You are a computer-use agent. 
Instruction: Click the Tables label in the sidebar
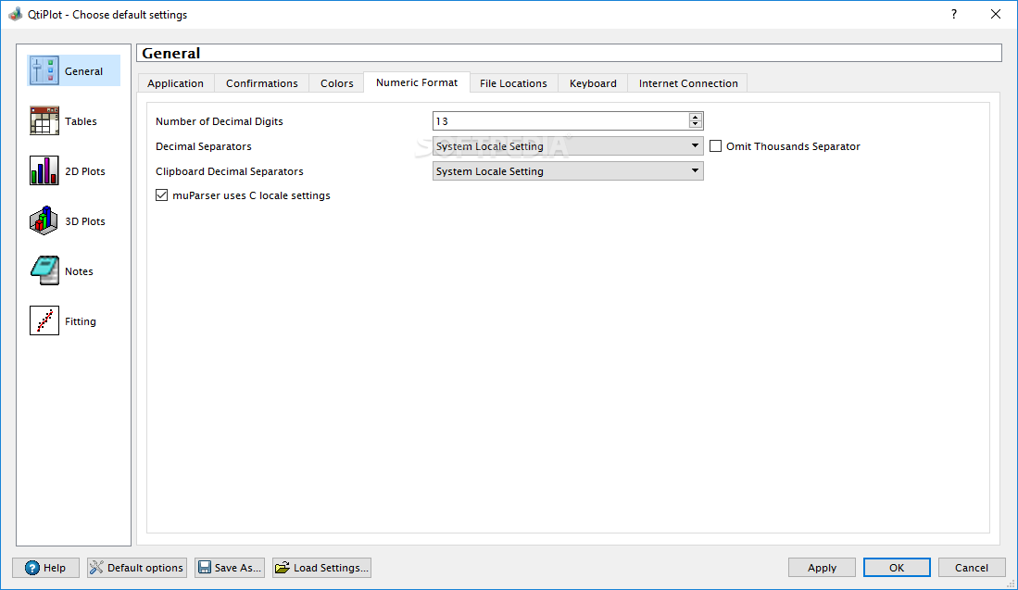[x=81, y=120]
